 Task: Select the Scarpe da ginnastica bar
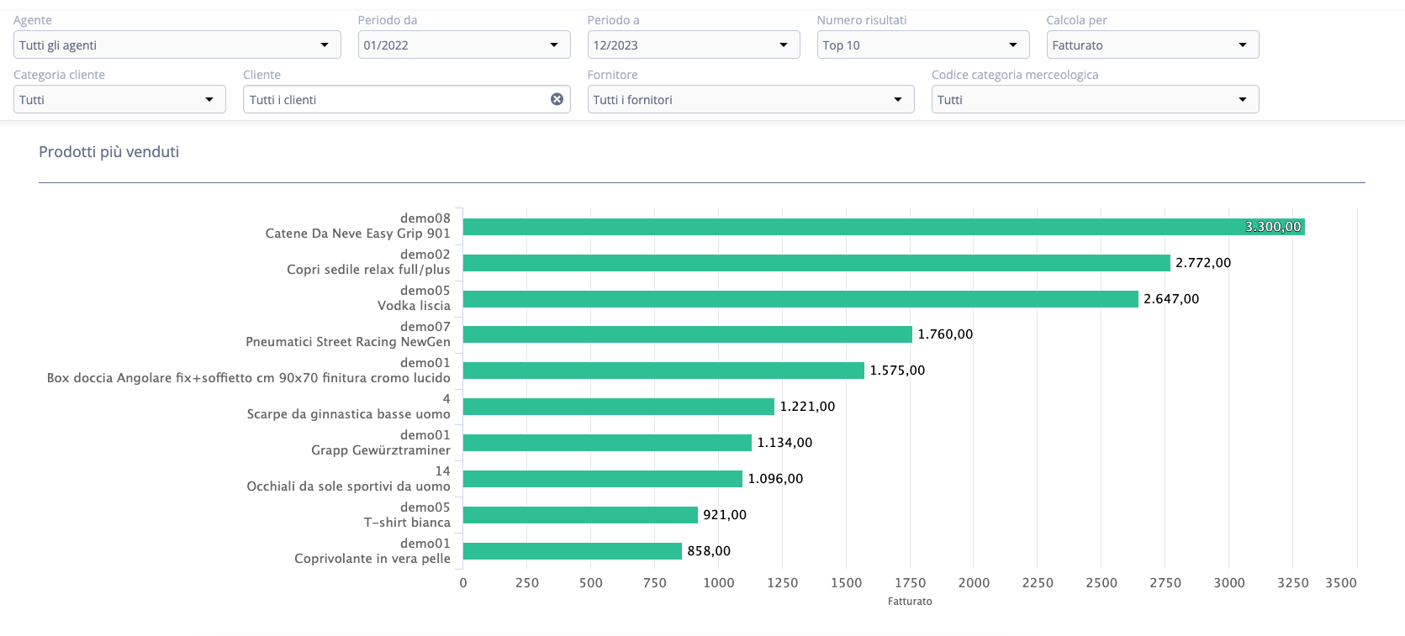coord(618,407)
